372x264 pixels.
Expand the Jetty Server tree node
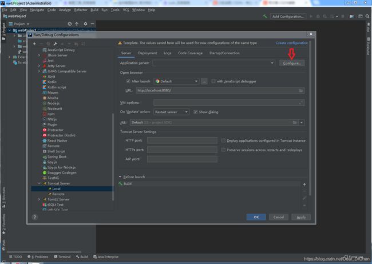click(x=39, y=66)
